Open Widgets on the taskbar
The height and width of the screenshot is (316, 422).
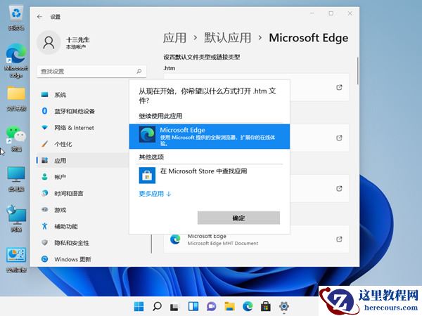[x=193, y=306]
